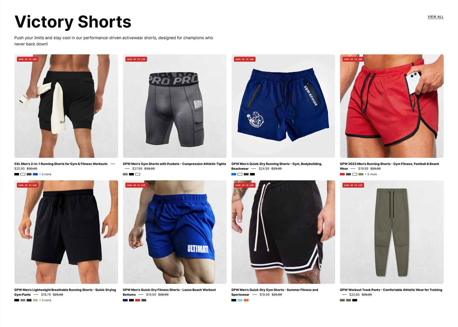Open the blue Gym Revive shorts image
Screen dimensions: 458x327
pos(283,106)
